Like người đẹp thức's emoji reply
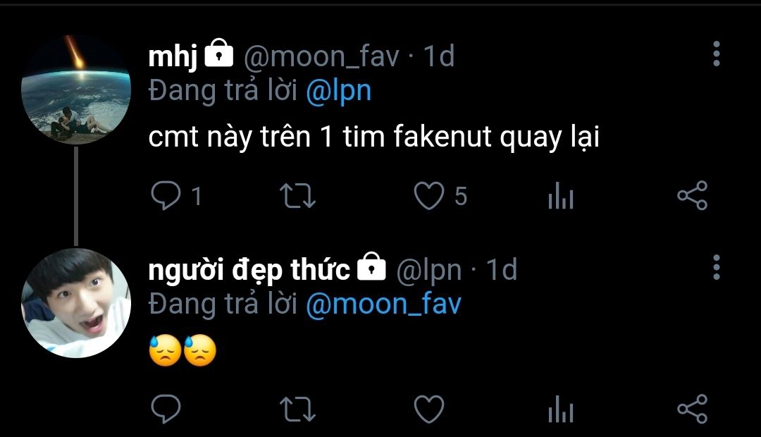 (428, 410)
